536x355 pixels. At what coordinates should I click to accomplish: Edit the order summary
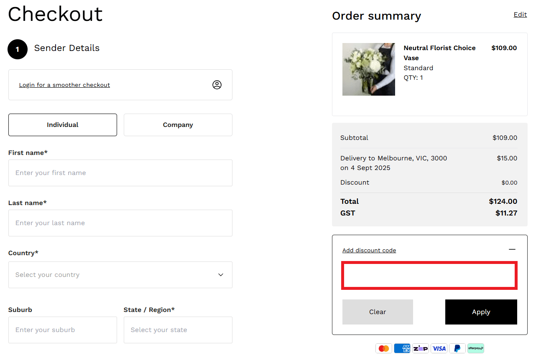tap(520, 14)
